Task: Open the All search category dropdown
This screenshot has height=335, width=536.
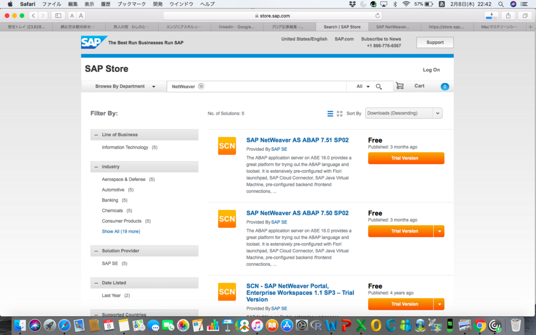Action: 363,86
